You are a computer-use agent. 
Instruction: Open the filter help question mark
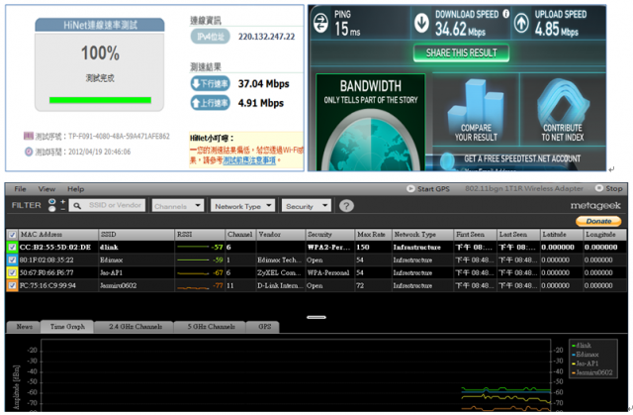tap(346, 206)
